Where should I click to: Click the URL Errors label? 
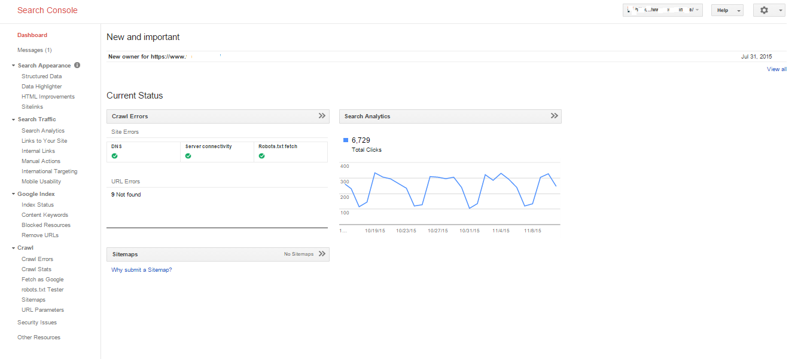pyautogui.click(x=126, y=182)
